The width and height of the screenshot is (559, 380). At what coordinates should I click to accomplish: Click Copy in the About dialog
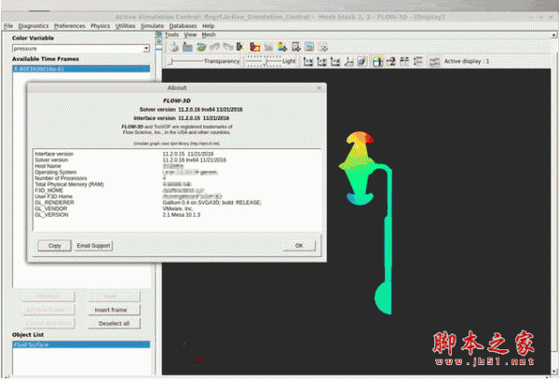(55, 246)
